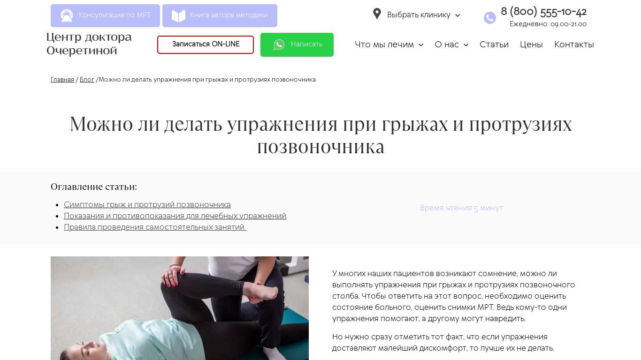The width and height of the screenshot is (641, 360).
Task: Click the exercise therapy article photo
Action: [180, 308]
